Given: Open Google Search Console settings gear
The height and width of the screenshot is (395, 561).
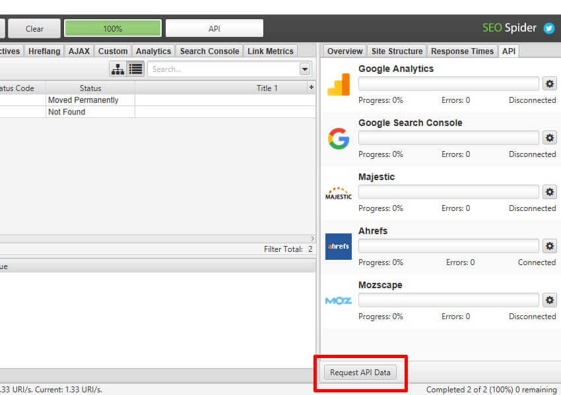Looking at the screenshot, I should [549, 138].
